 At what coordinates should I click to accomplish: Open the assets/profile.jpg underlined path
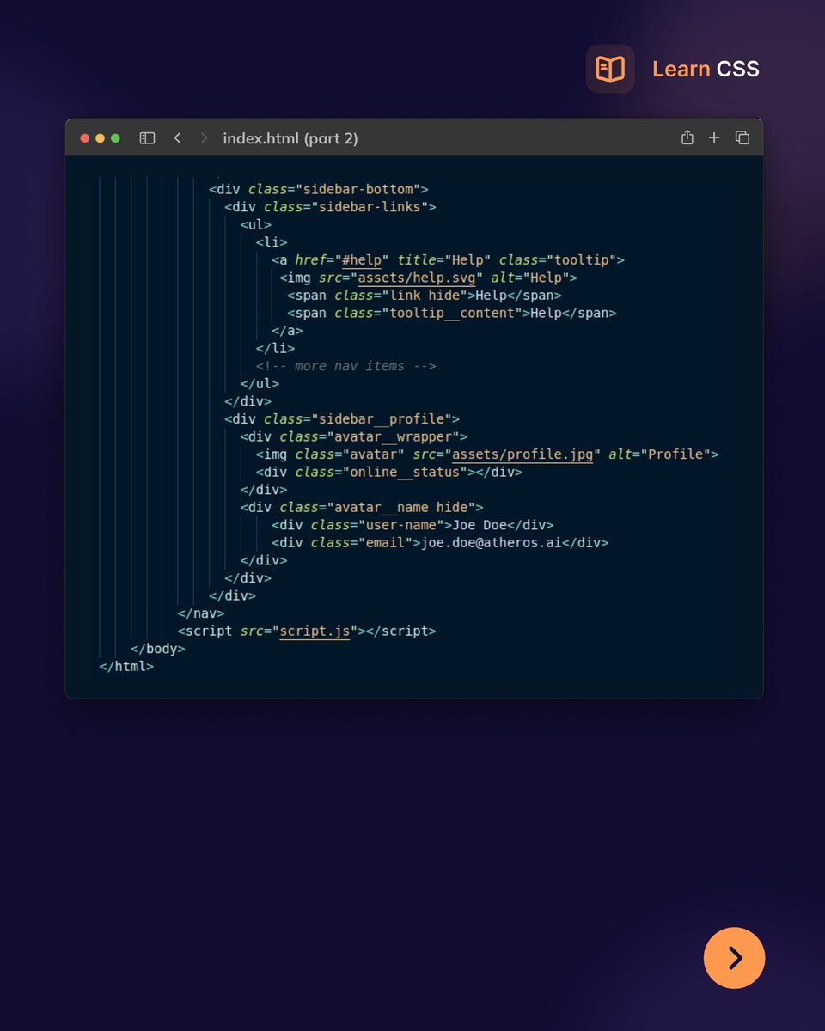pyautogui.click(x=522, y=454)
